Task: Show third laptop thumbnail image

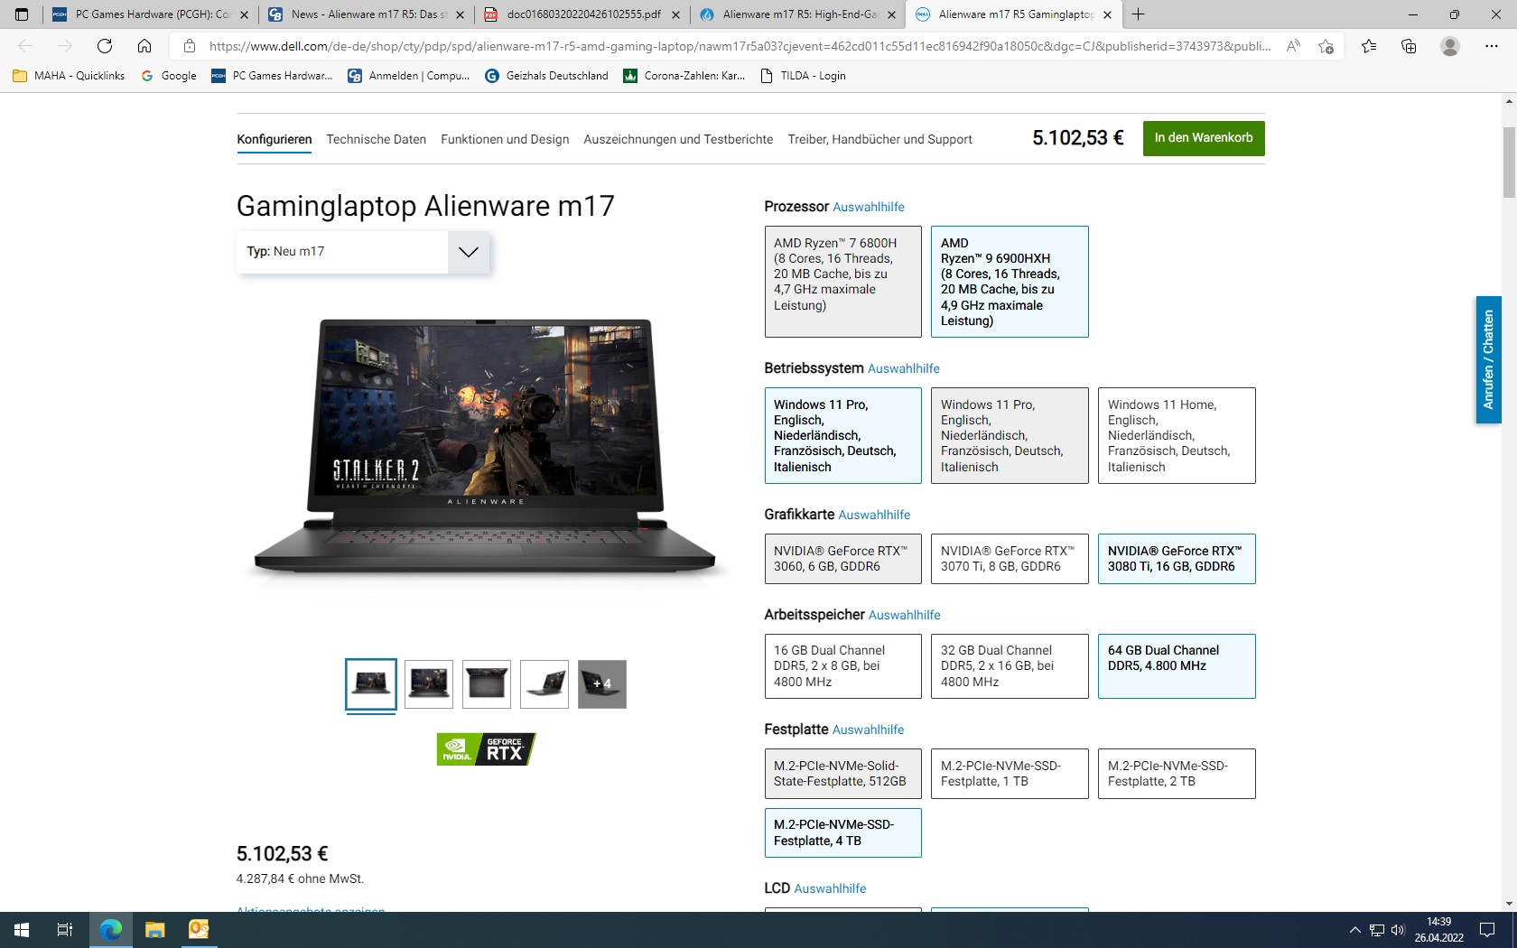Action: (x=487, y=684)
